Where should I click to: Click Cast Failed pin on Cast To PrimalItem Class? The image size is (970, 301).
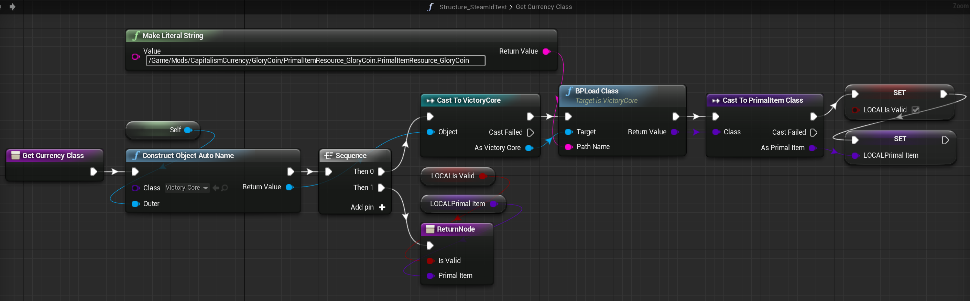click(x=814, y=132)
